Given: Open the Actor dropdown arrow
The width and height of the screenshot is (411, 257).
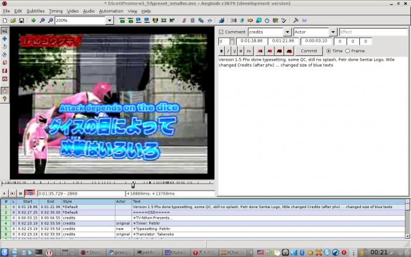Looking at the screenshot, I should tap(333, 32).
